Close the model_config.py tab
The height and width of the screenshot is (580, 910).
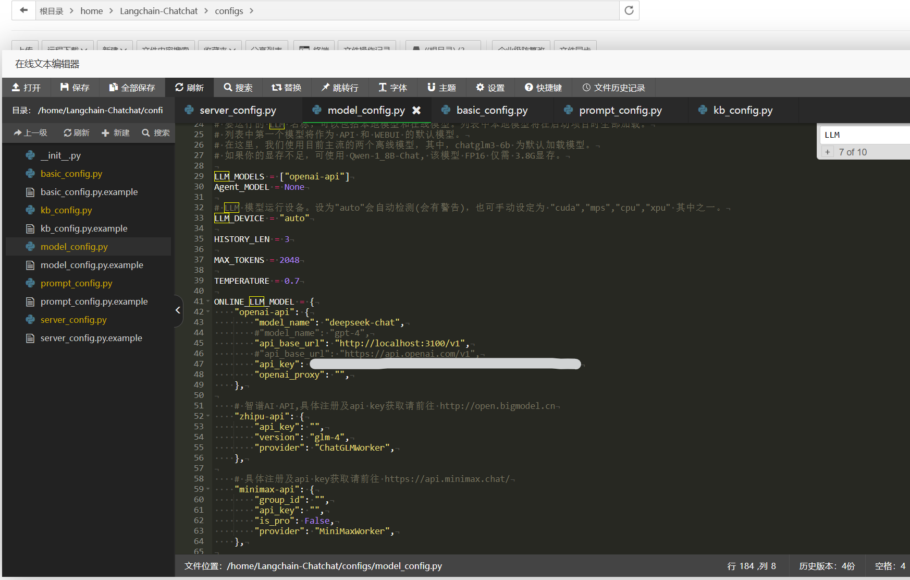[416, 110]
